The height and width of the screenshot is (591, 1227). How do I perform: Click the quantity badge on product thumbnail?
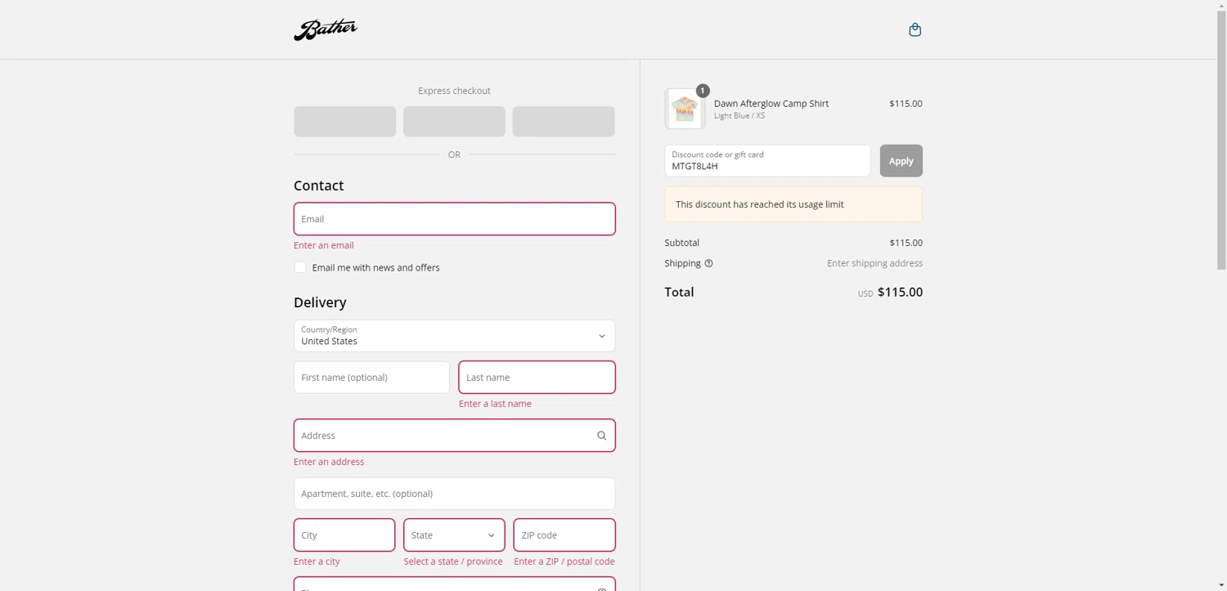(702, 91)
